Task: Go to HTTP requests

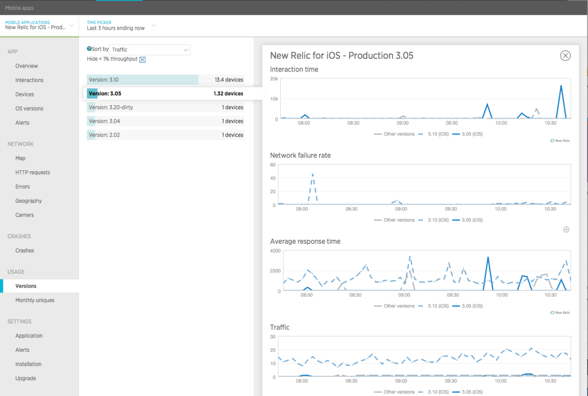Action: coord(32,173)
